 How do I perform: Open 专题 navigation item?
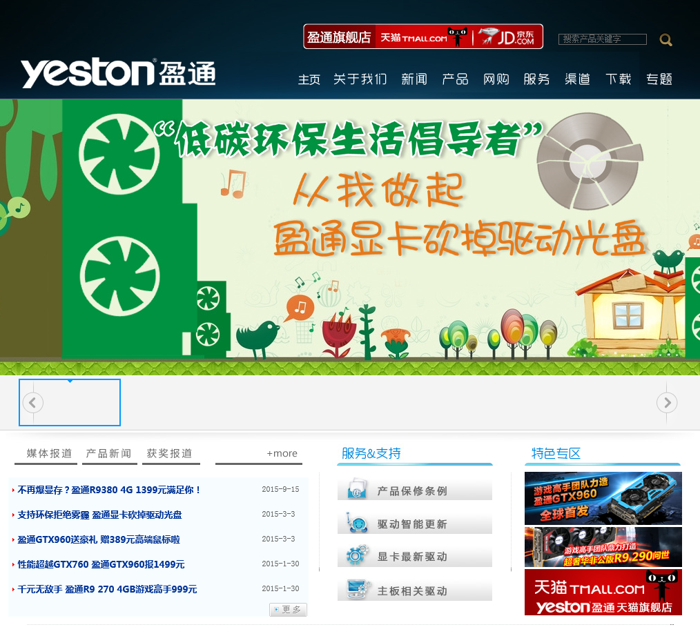(659, 79)
